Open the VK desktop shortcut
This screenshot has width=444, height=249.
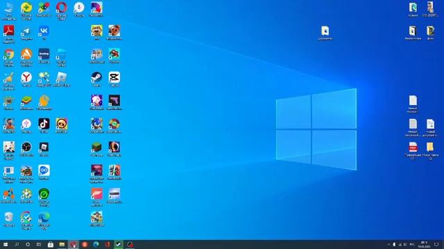[x=44, y=33]
